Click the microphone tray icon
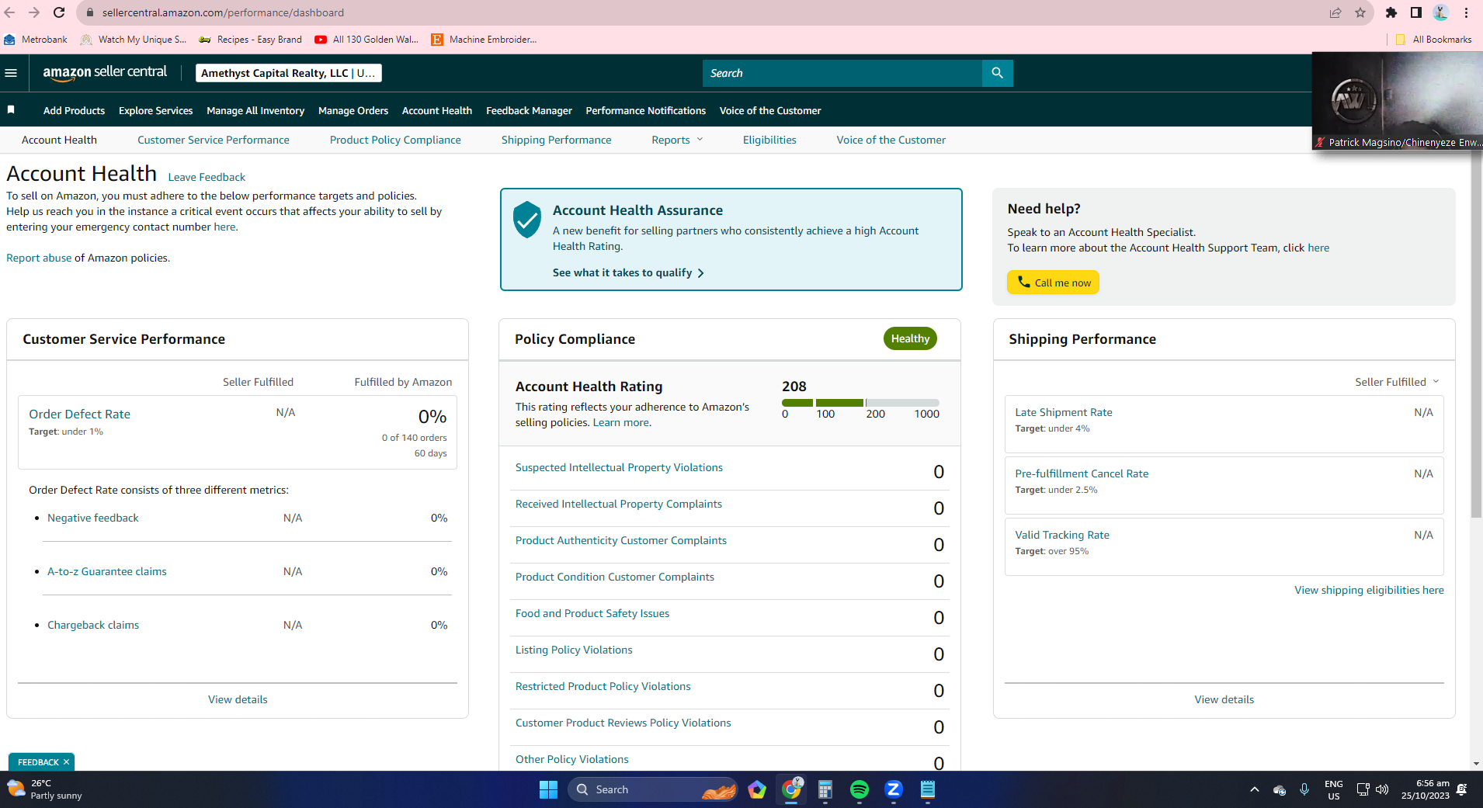Viewport: 1483px width, 808px height. pyautogui.click(x=1304, y=789)
